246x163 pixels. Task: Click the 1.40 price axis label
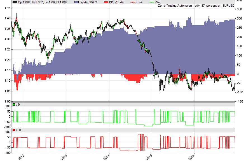click(8, 18)
